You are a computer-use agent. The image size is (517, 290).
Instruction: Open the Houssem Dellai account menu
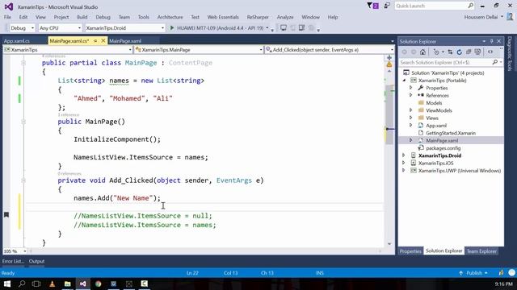click(483, 17)
